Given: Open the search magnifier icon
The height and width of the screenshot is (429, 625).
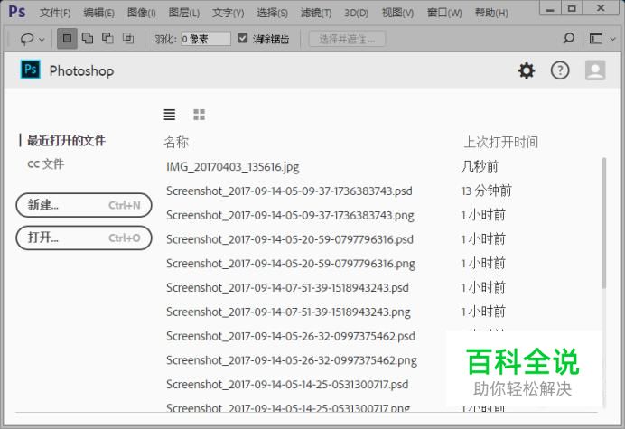Looking at the screenshot, I should point(569,38).
